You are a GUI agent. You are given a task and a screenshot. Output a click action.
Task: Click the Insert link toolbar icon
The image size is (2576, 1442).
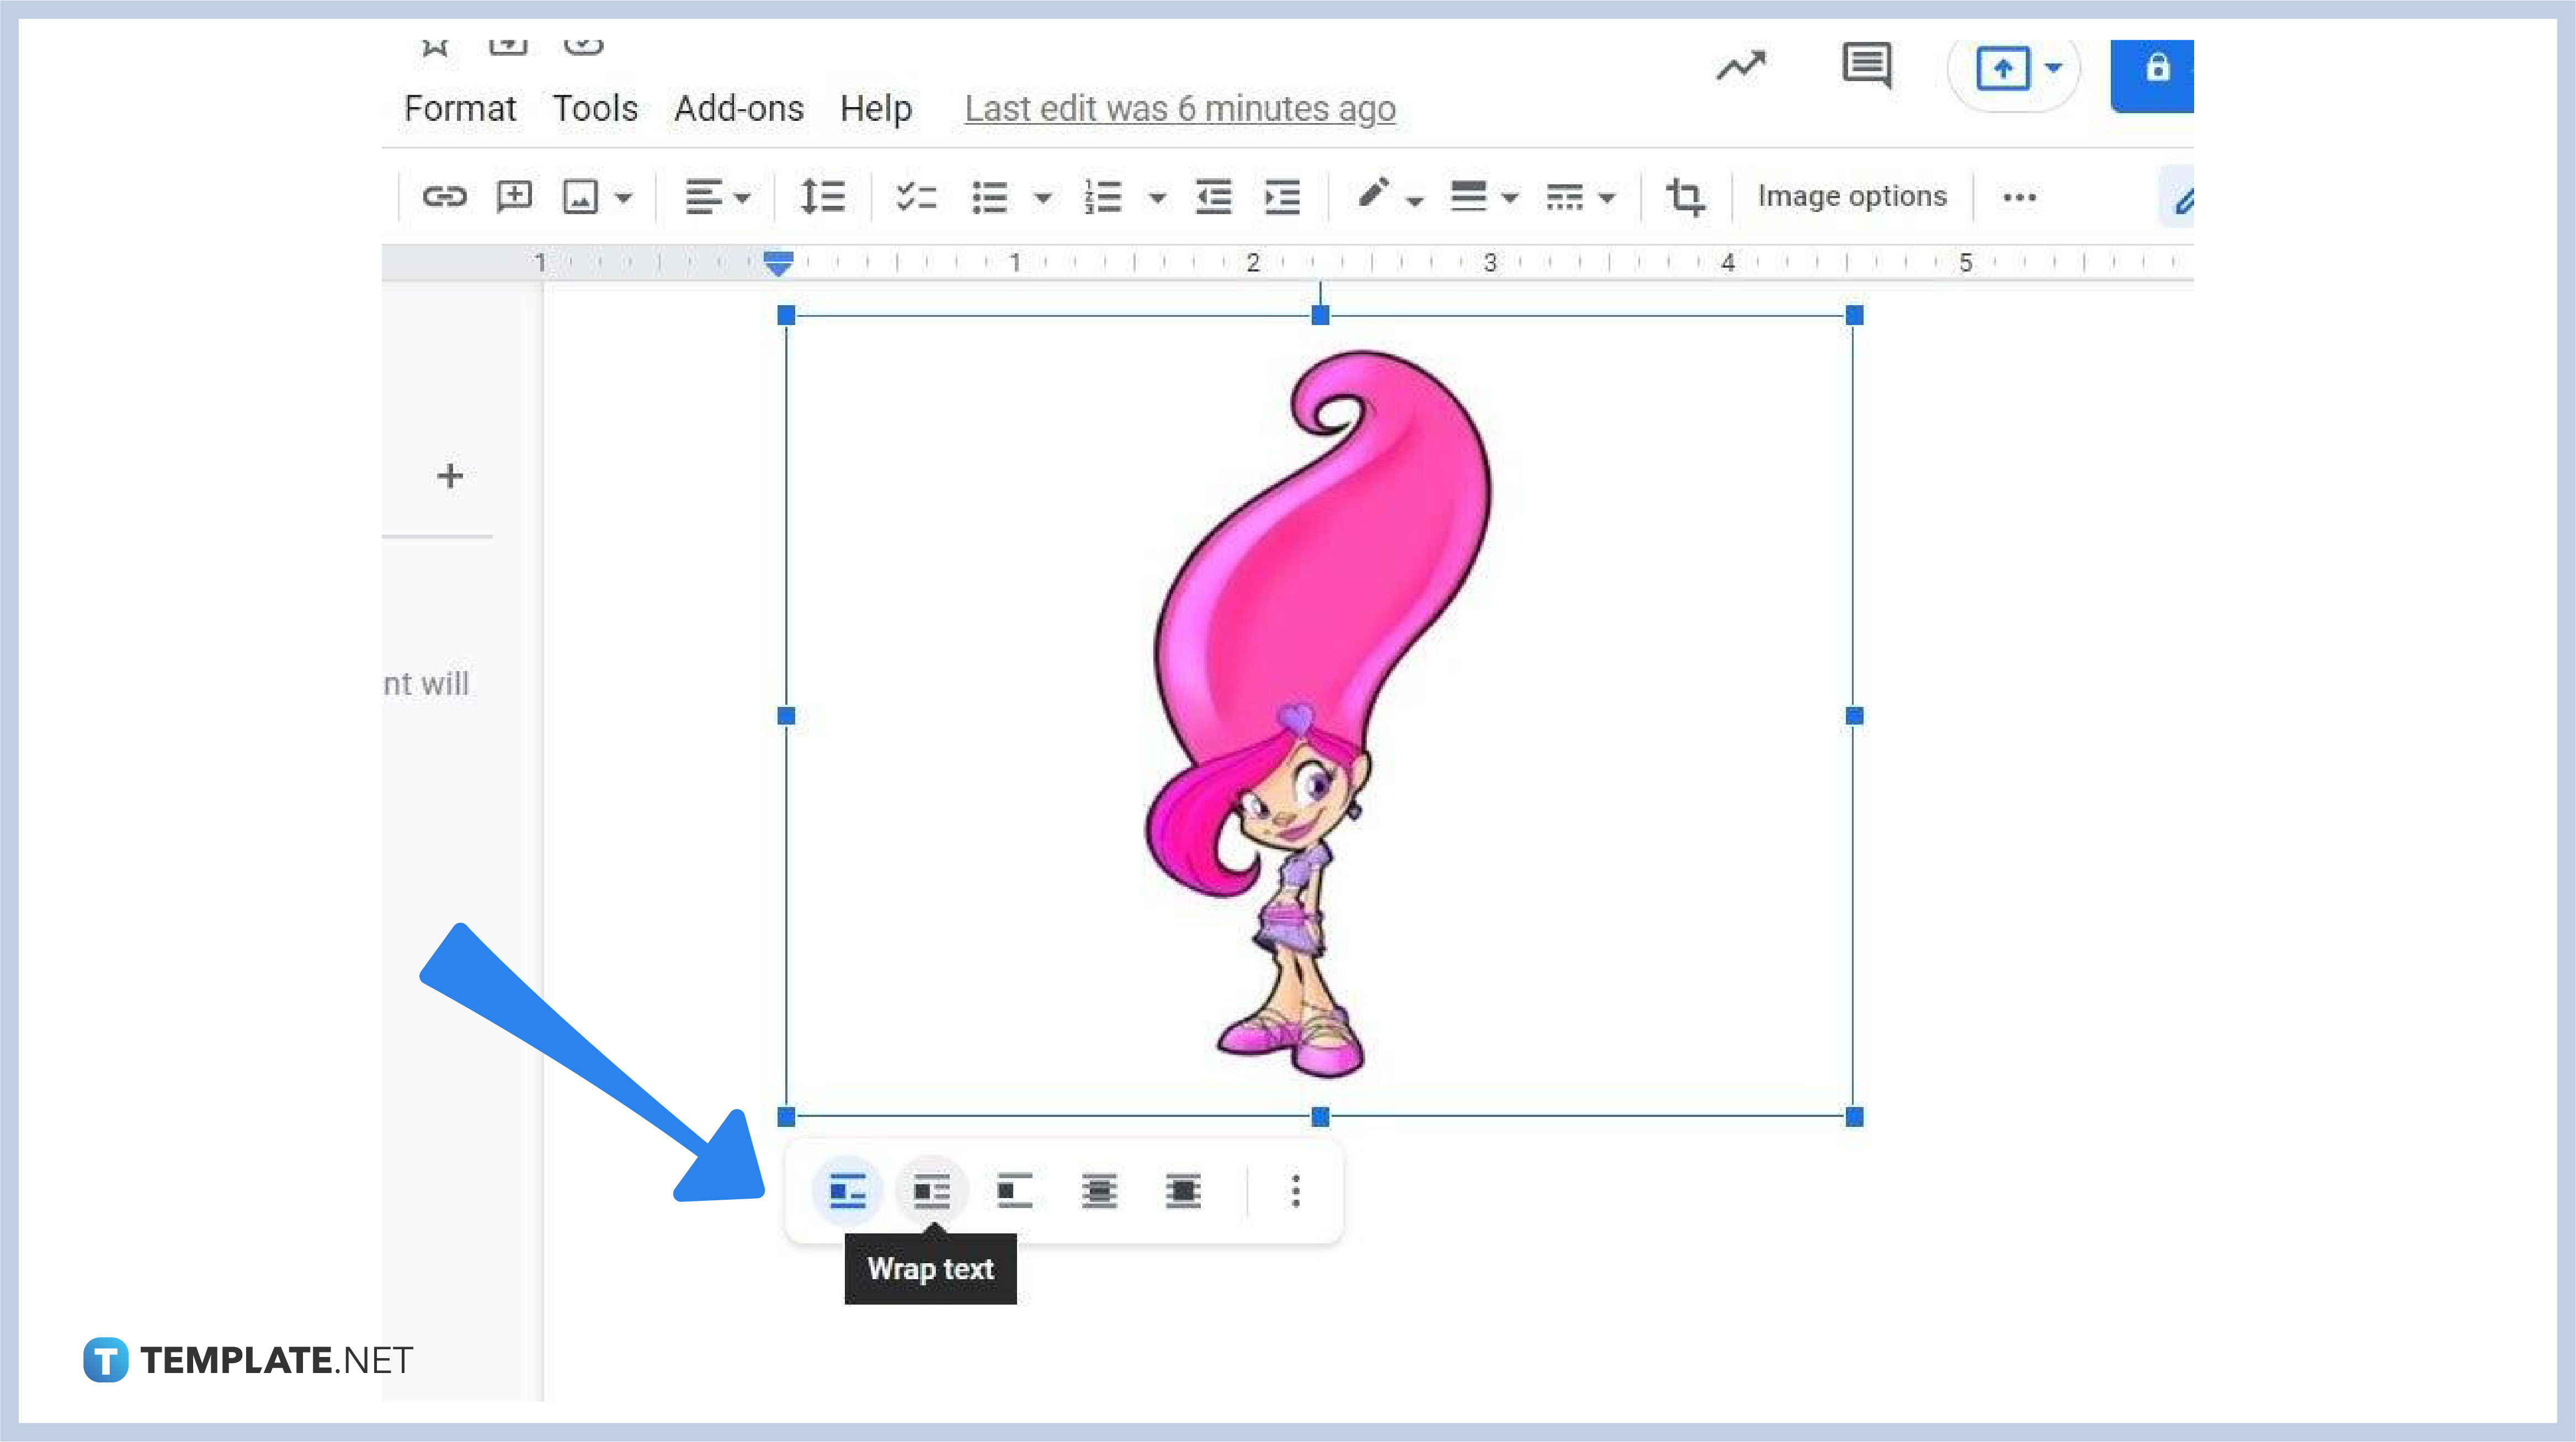click(444, 196)
